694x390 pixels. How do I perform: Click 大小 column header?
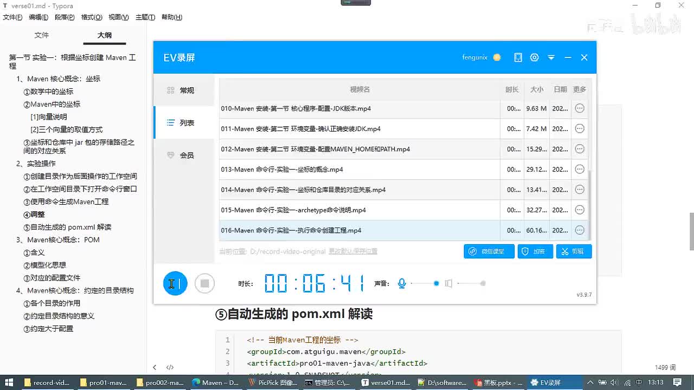click(x=536, y=89)
